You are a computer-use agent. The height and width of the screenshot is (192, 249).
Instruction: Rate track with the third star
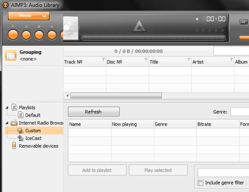click(210, 30)
